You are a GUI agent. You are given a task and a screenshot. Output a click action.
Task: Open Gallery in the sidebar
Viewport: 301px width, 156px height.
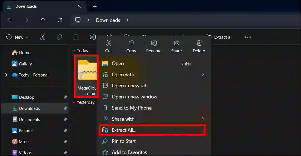[22, 64]
